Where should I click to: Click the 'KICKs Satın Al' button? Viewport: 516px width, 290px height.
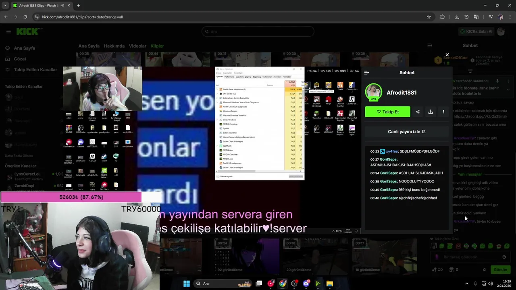click(x=476, y=31)
